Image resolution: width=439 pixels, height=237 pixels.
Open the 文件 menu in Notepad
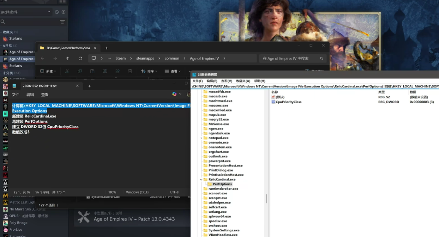(x=15, y=94)
